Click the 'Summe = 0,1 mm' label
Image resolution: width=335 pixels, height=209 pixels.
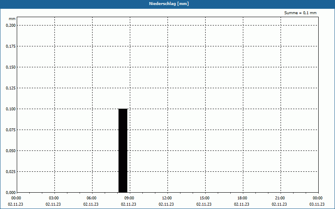pyautogui.click(x=300, y=13)
